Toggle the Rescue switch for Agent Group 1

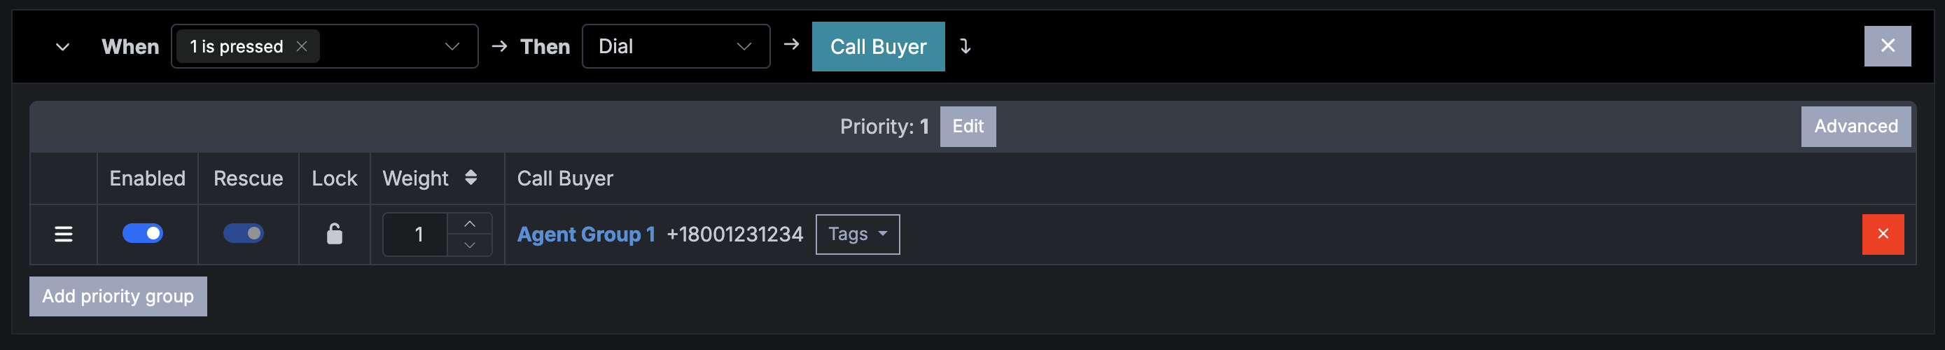[x=243, y=233]
